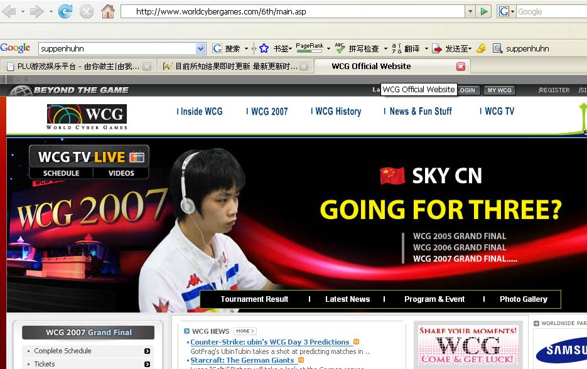Open the 书签 bookmarks dropdown

tap(283, 48)
